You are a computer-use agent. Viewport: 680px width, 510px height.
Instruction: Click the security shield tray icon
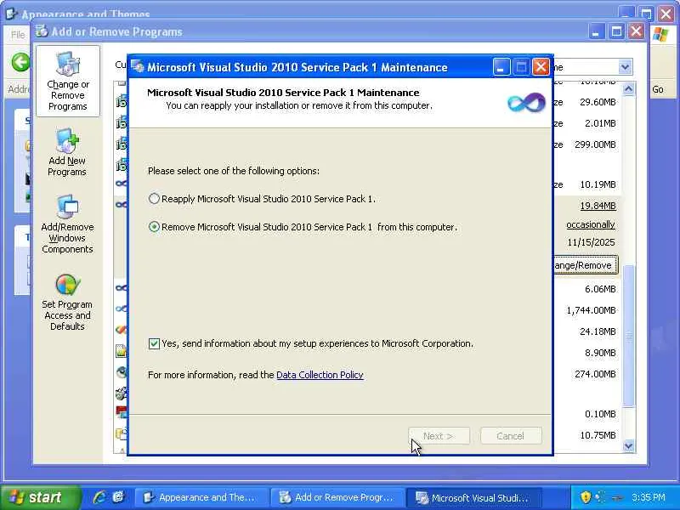pyautogui.click(x=586, y=497)
